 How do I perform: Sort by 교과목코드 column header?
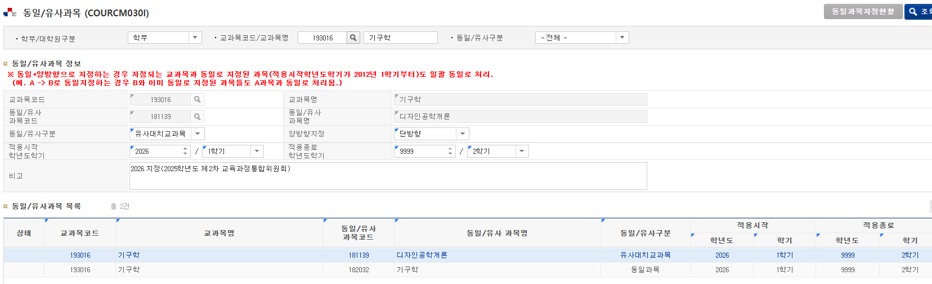coord(79,233)
